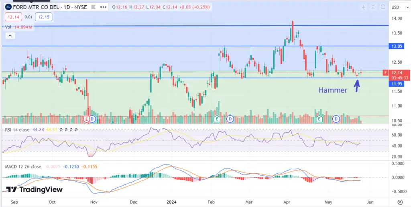Click the FORD MTR CO DEL symbol title

[36, 7]
